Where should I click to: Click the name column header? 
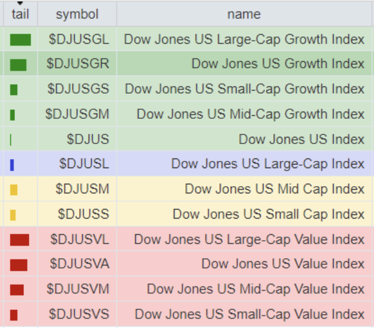click(244, 14)
